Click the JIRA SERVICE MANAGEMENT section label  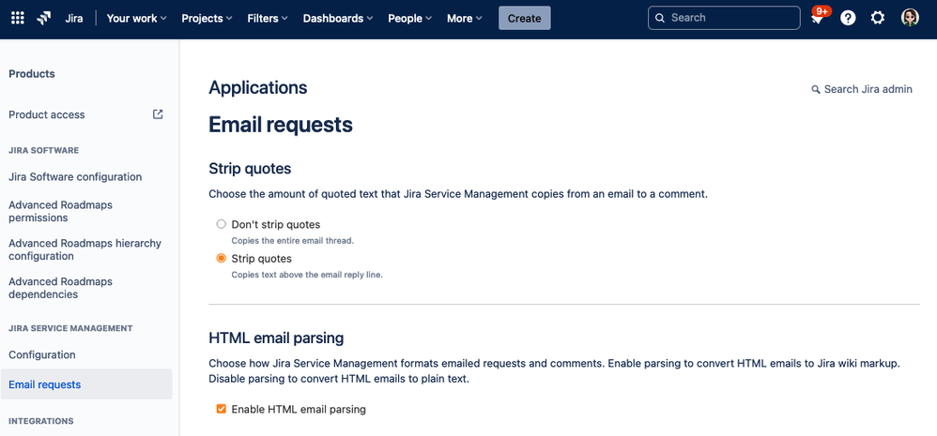70,328
